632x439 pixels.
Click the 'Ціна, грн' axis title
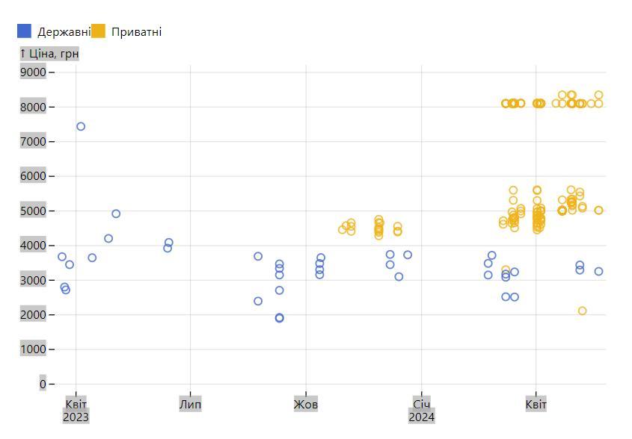(x=49, y=54)
